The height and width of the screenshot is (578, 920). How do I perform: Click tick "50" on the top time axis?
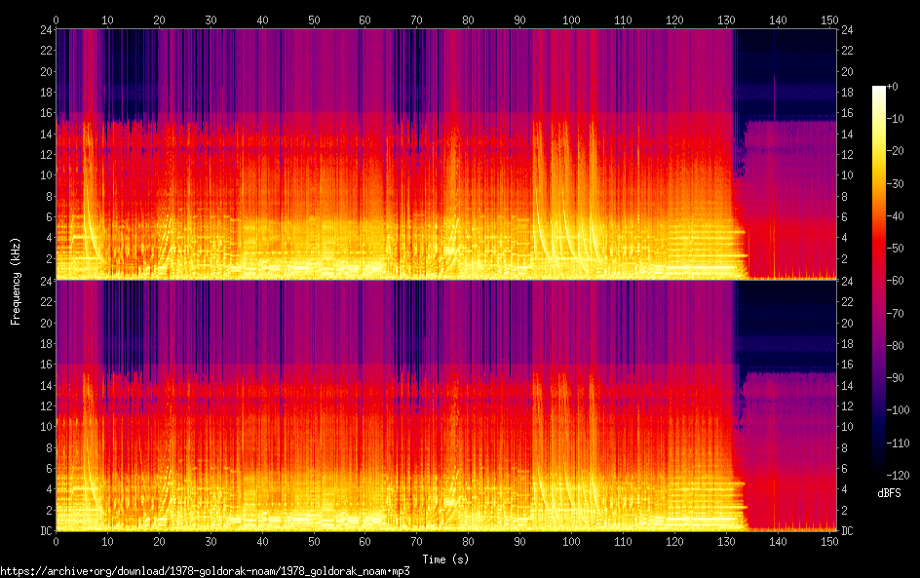click(x=314, y=20)
